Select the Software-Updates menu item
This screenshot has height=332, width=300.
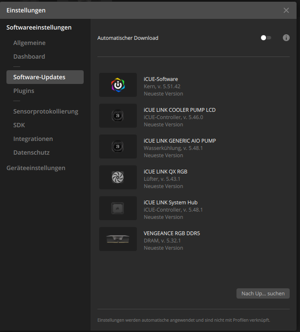click(45, 77)
